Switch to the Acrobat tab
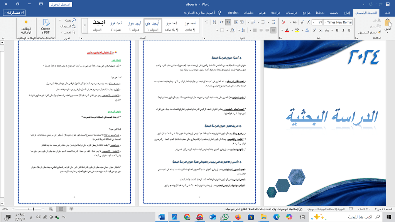Viewport: 395px width, 222px height. click(233, 13)
